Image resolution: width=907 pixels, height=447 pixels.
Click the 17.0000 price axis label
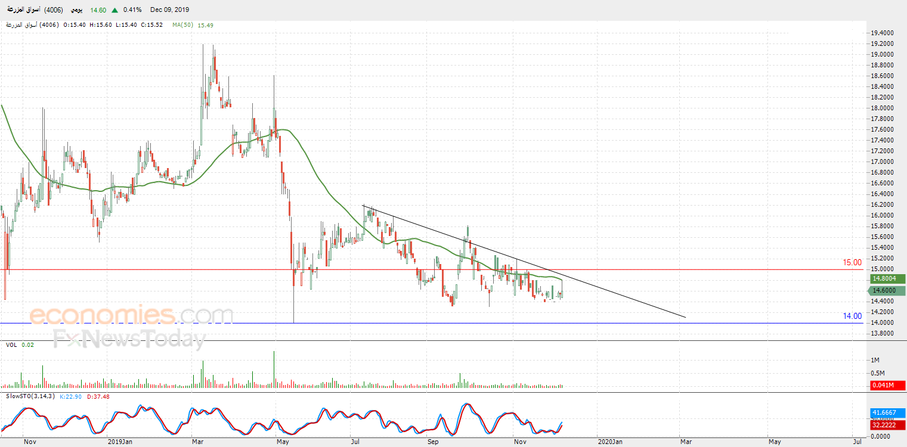882,162
